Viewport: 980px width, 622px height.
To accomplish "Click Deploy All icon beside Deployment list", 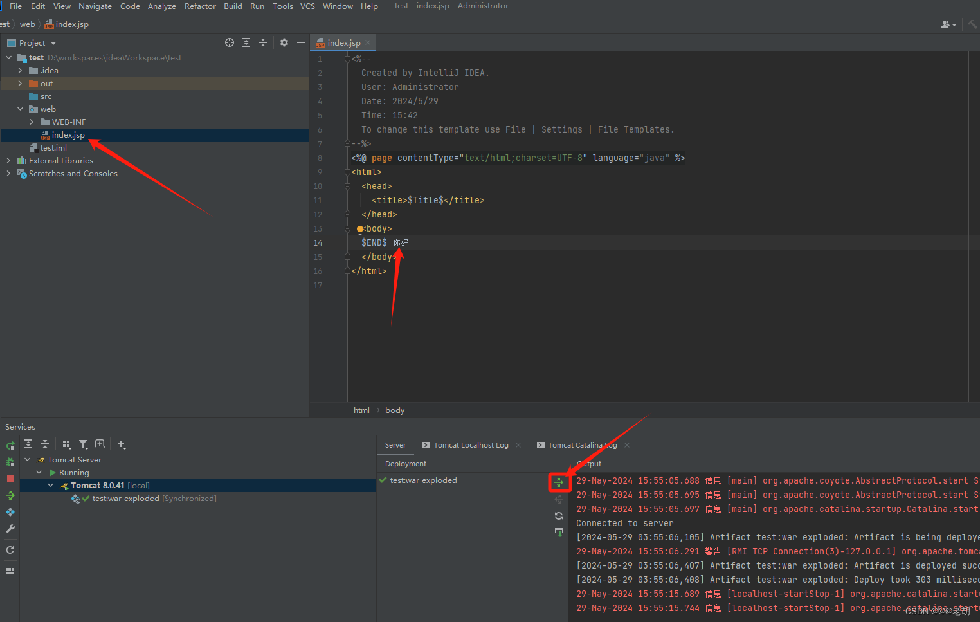I will click(559, 482).
